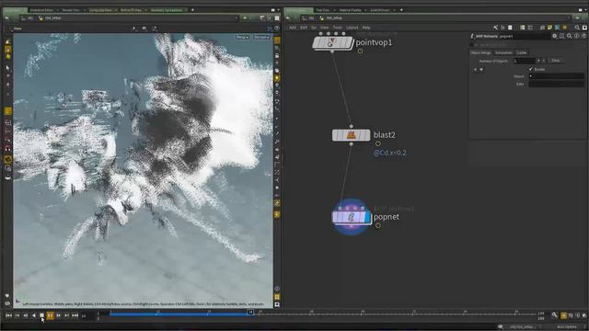Open the Geometry Spreadsheet tab
The height and width of the screenshot is (331, 589).
click(x=166, y=10)
